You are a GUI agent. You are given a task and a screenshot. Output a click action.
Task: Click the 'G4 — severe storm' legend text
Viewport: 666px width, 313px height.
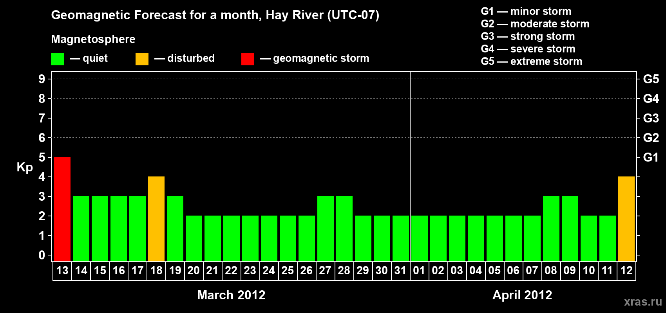[528, 49]
